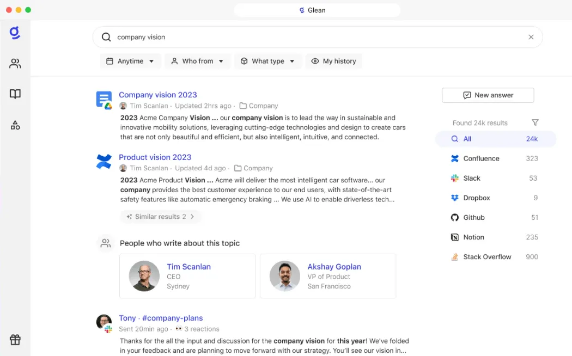Filter results by Slack
Viewport: 572px width, 356px height.
tap(495, 178)
